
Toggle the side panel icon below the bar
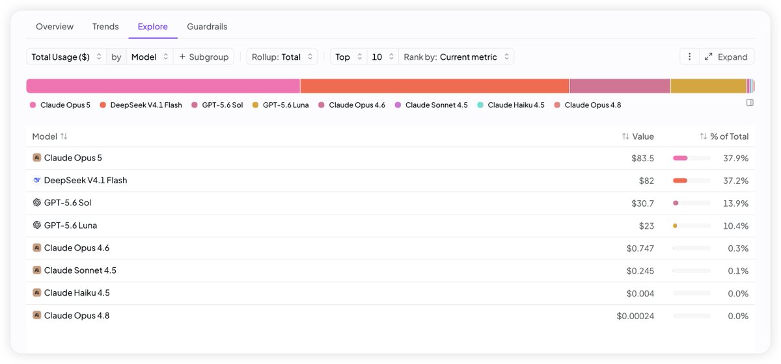point(750,103)
